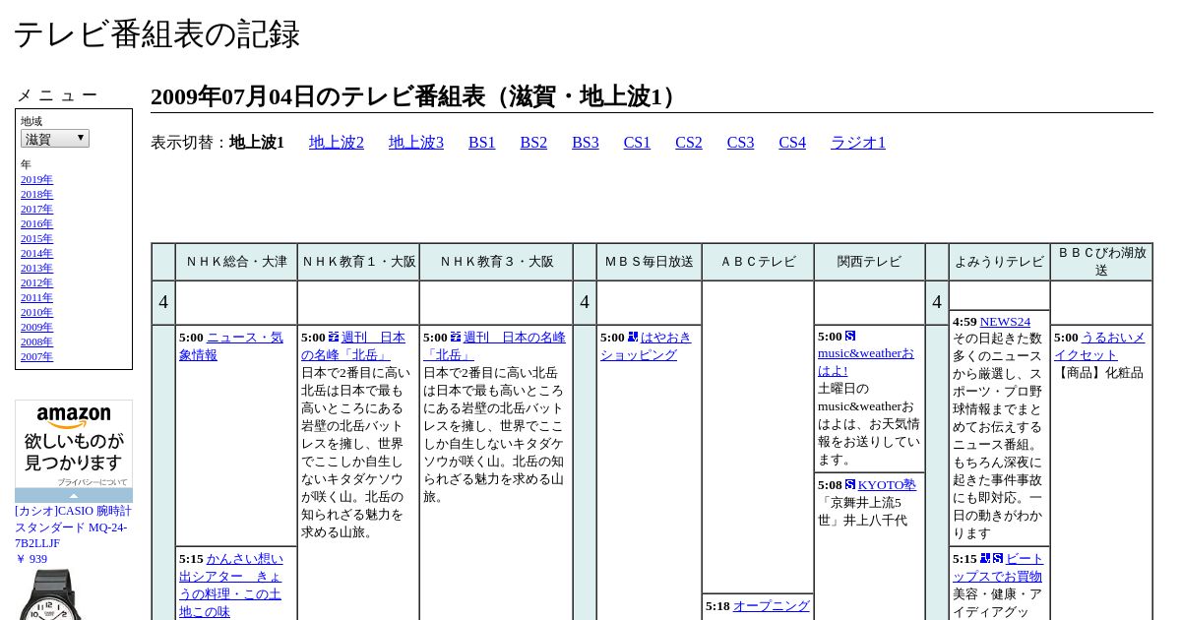
Task: Click プライバシーについて in the Amazon ad
Action: 92,482
